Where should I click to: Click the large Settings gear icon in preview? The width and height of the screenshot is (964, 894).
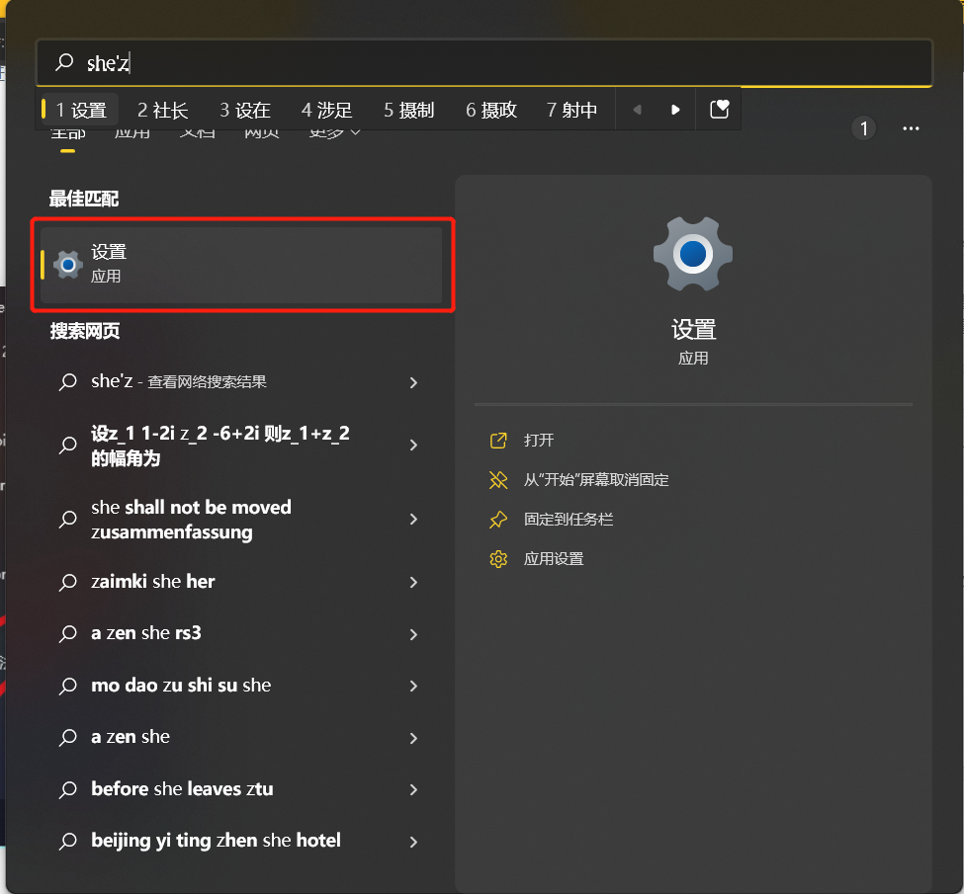point(693,254)
